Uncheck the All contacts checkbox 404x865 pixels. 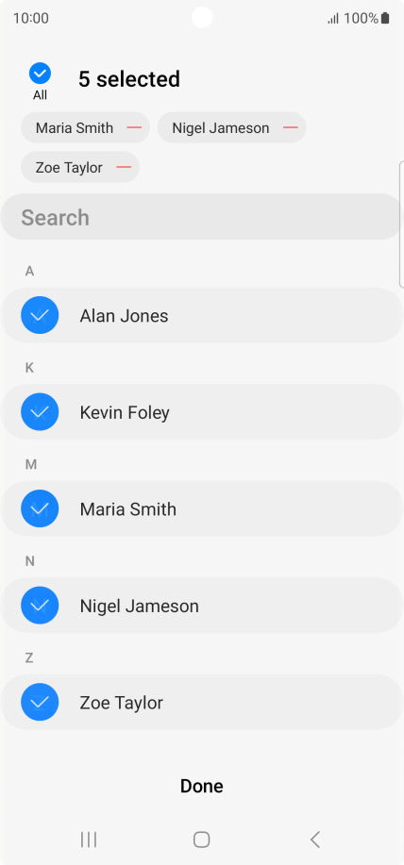point(40,73)
